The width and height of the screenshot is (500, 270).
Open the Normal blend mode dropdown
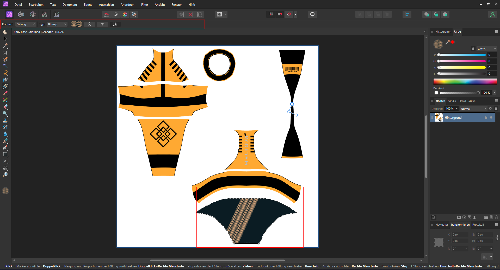(473, 109)
